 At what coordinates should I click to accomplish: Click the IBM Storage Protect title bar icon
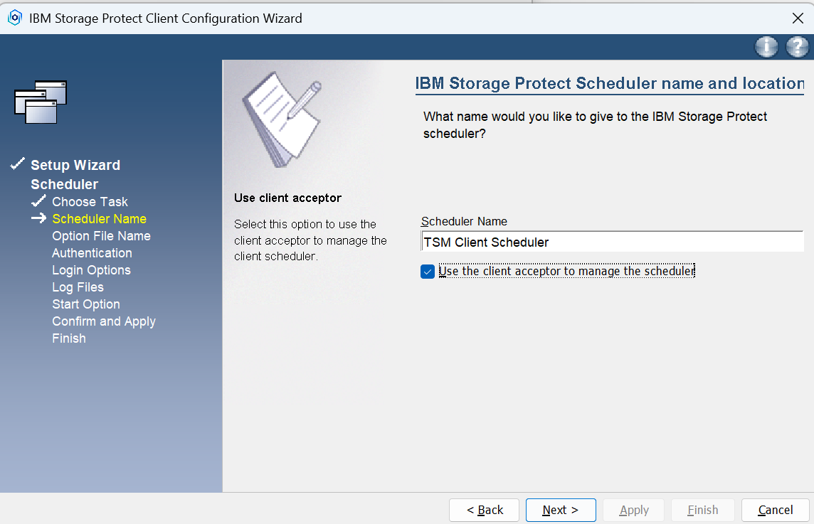tap(14, 18)
